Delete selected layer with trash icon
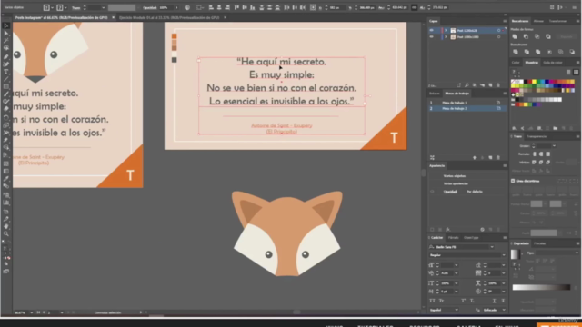Viewport: 582px width, 327px height. [498, 85]
